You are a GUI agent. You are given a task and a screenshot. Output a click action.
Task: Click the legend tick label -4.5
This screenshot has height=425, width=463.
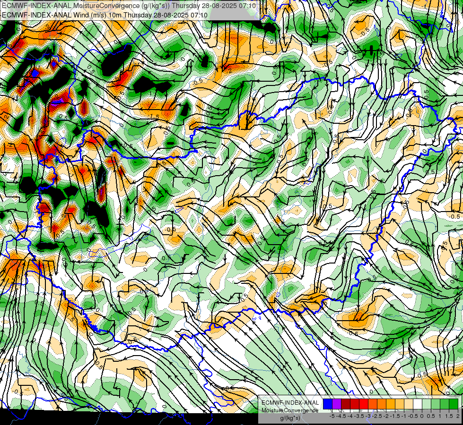(341, 416)
